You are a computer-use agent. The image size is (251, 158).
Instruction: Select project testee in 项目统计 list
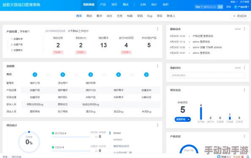(117, 133)
